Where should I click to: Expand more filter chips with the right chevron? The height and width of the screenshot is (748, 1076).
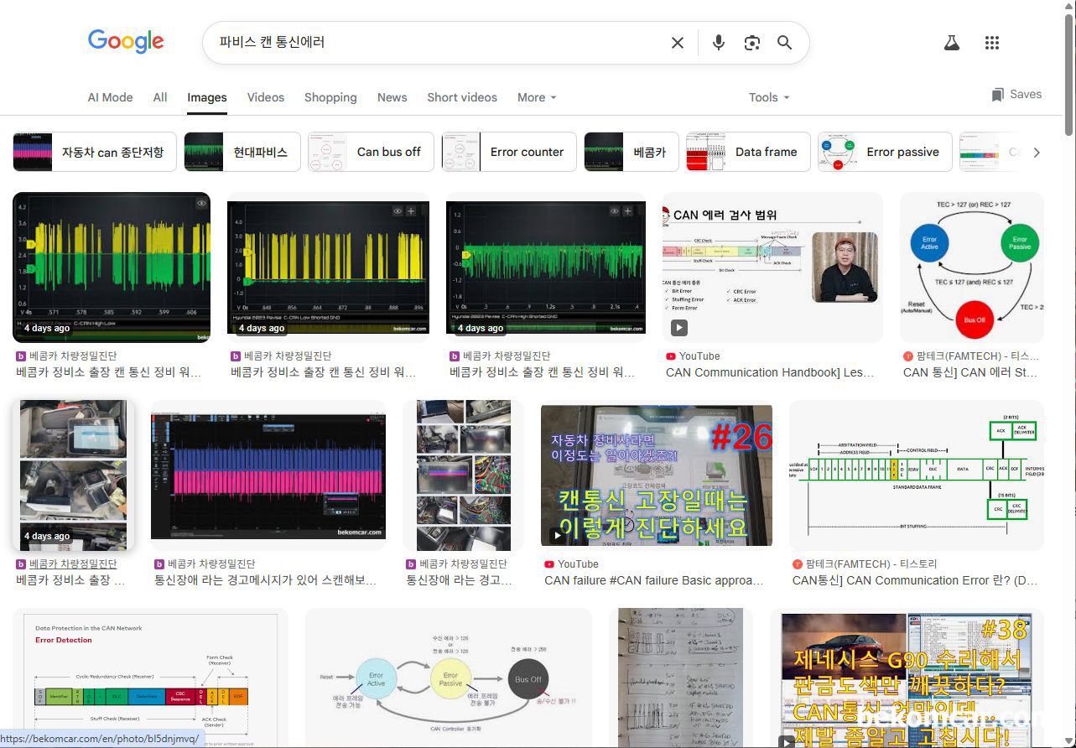click(1037, 152)
